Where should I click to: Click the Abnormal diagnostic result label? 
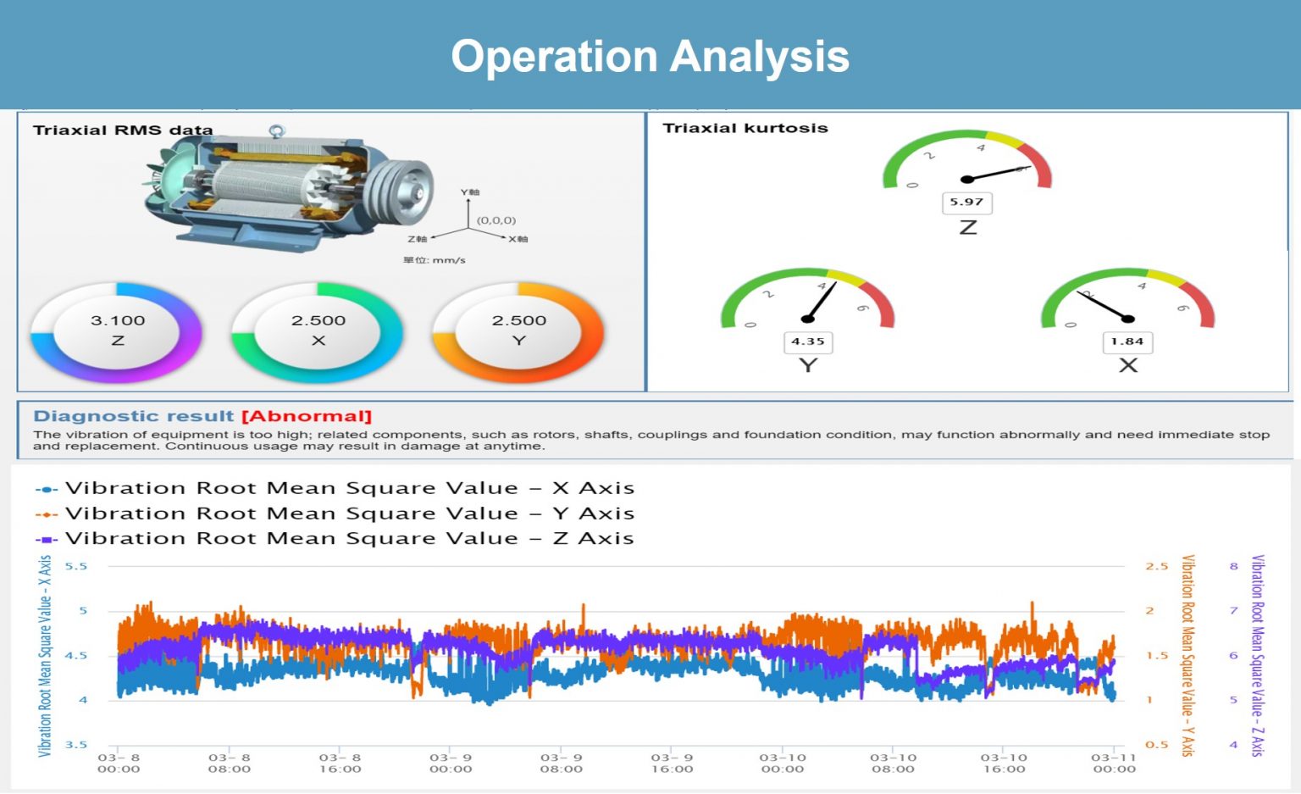tap(306, 415)
